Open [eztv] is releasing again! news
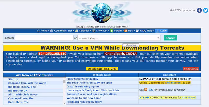 [83, 87]
